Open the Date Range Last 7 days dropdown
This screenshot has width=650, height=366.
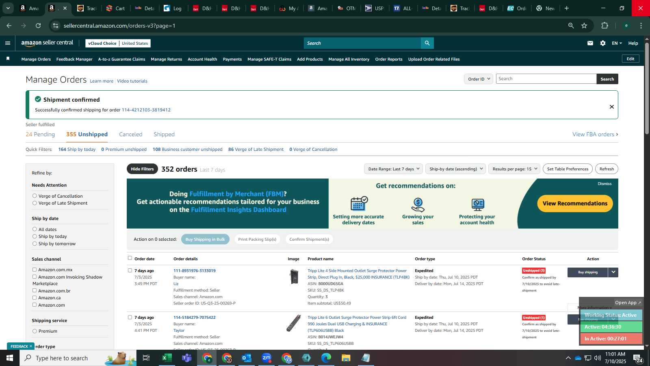coord(393,169)
